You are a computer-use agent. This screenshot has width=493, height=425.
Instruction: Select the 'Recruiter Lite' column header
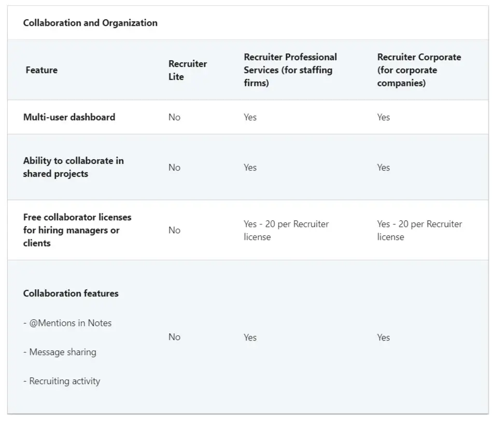[x=188, y=70]
